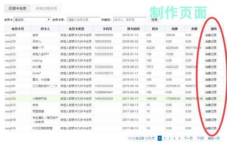Select card number cell wxrj228
The height and width of the screenshot is (144, 227).
coord(10,35)
